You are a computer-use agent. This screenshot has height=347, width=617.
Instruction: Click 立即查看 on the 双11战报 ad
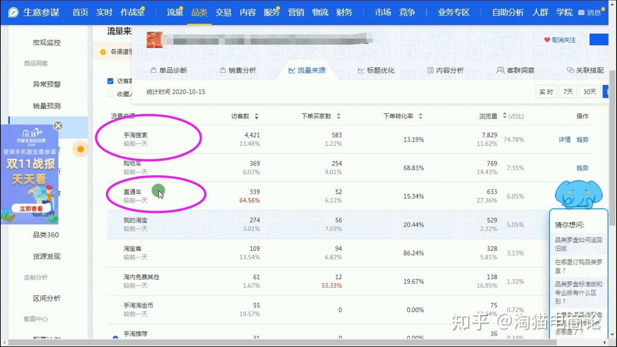31,209
